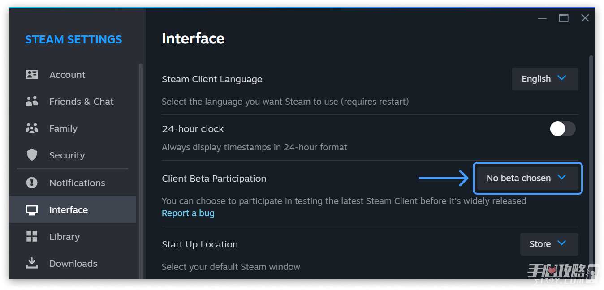The image size is (604, 290).
Task: Open the English language dropdown
Action: click(545, 79)
